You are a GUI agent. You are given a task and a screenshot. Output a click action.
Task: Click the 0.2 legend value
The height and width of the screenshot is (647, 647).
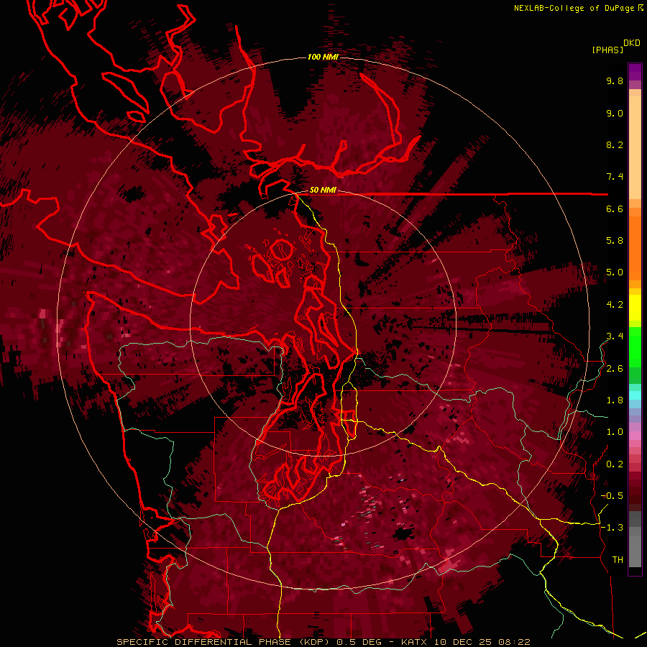click(615, 464)
